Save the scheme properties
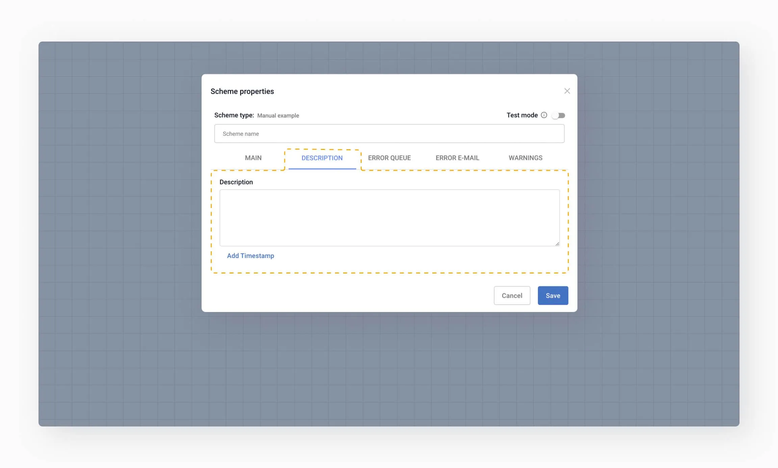This screenshot has height=468, width=778. 553,295
